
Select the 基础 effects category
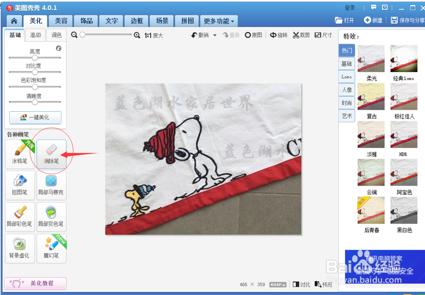click(347, 64)
